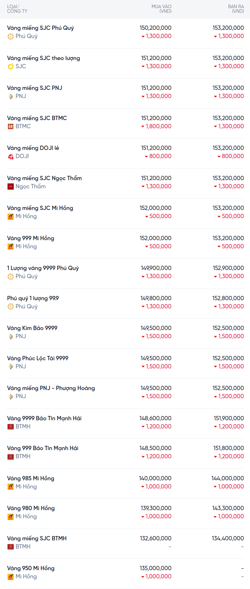Click the yellow SJC company logo
The image size is (250, 589).
click(x=11, y=66)
